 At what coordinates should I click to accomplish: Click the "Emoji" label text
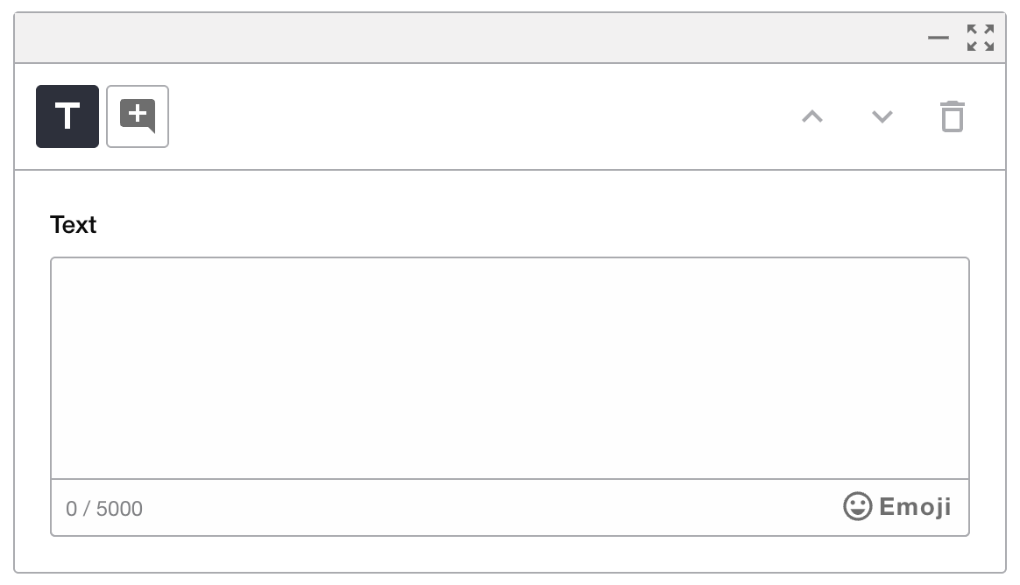(915, 507)
